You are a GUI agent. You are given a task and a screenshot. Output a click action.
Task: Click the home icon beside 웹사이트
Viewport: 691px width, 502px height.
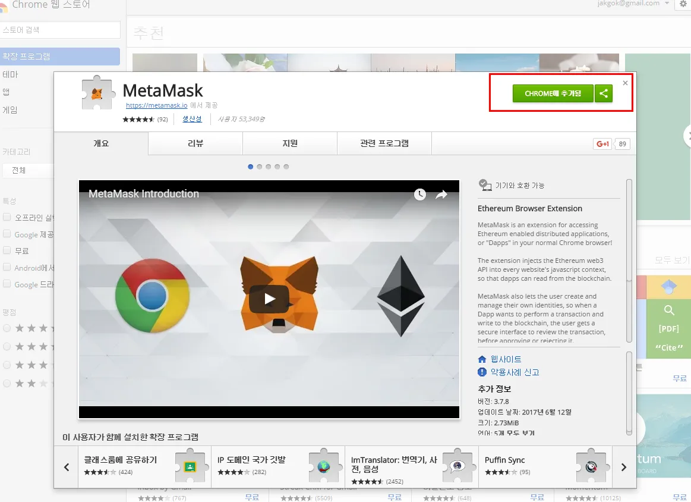point(482,359)
